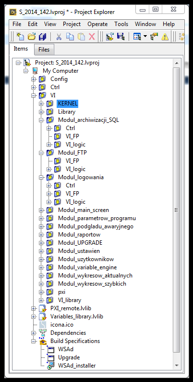Open the dropdown arrow beside Filter view
The height and width of the screenshot is (382, 193).
[145, 37]
